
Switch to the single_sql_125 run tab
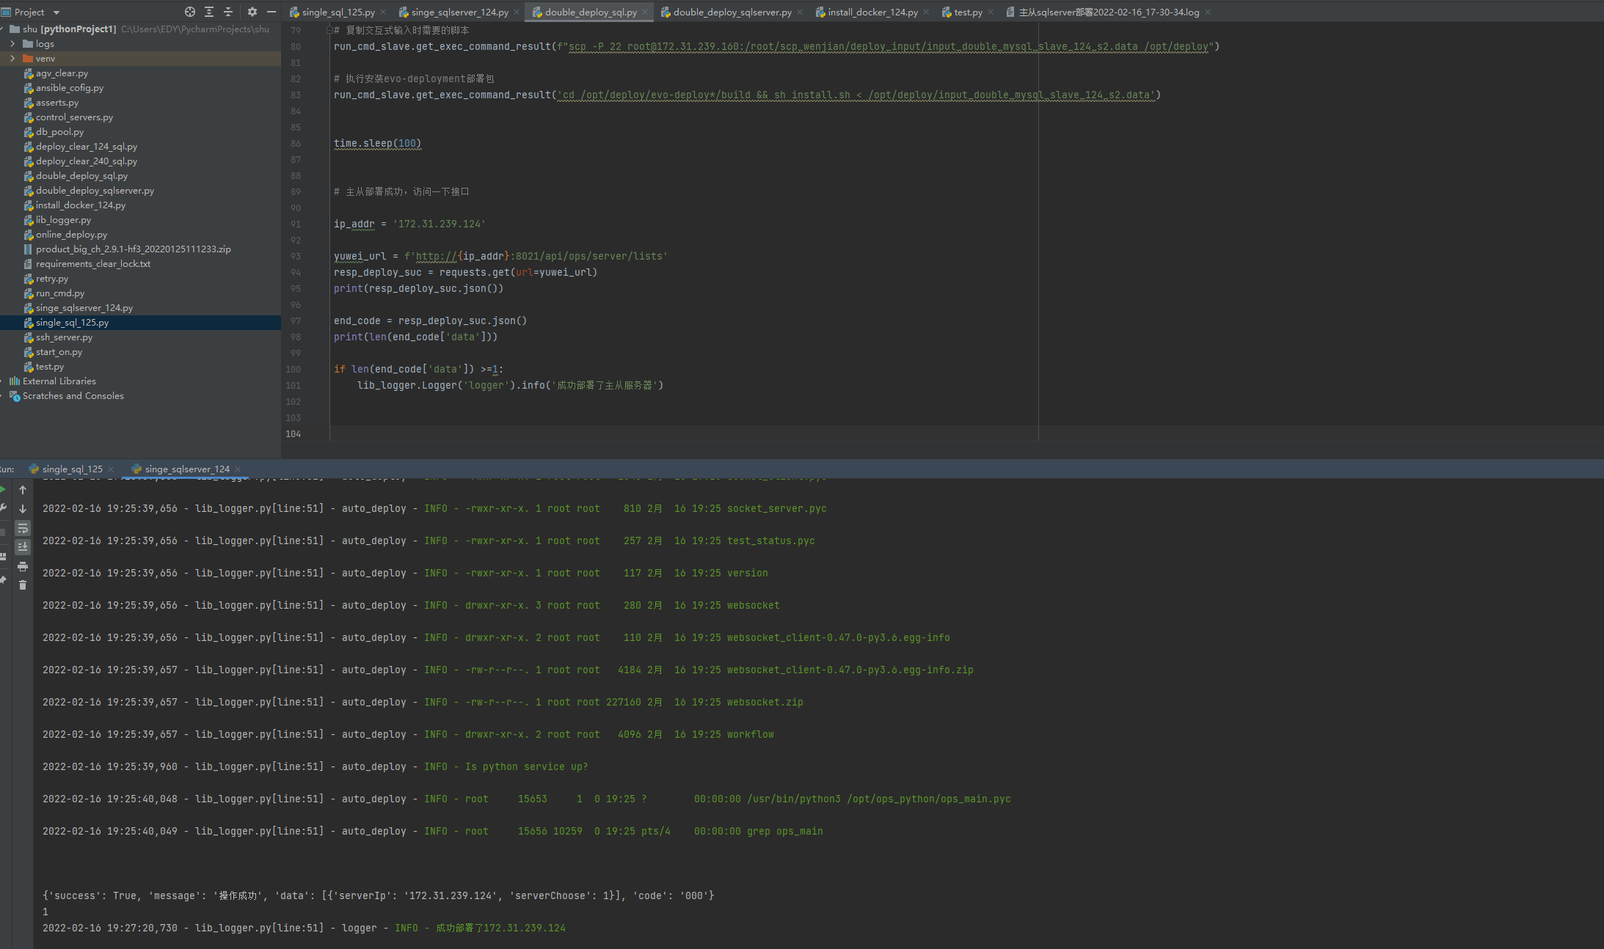point(72,469)
